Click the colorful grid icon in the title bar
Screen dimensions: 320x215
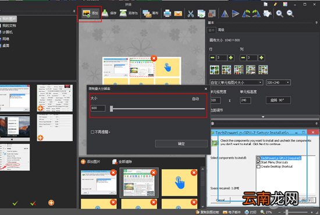coord(285,4)
